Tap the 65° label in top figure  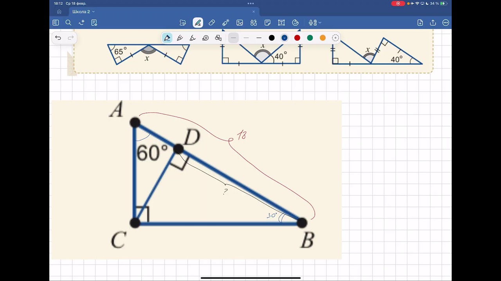pyautogui.click(x=121, y=51)
